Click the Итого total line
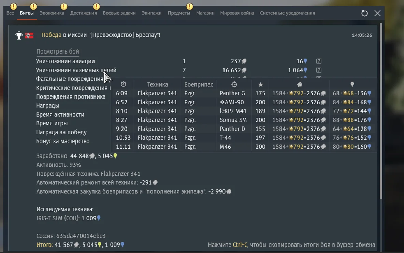This screenshot has height=253, width=404. [x=81, y=245]
